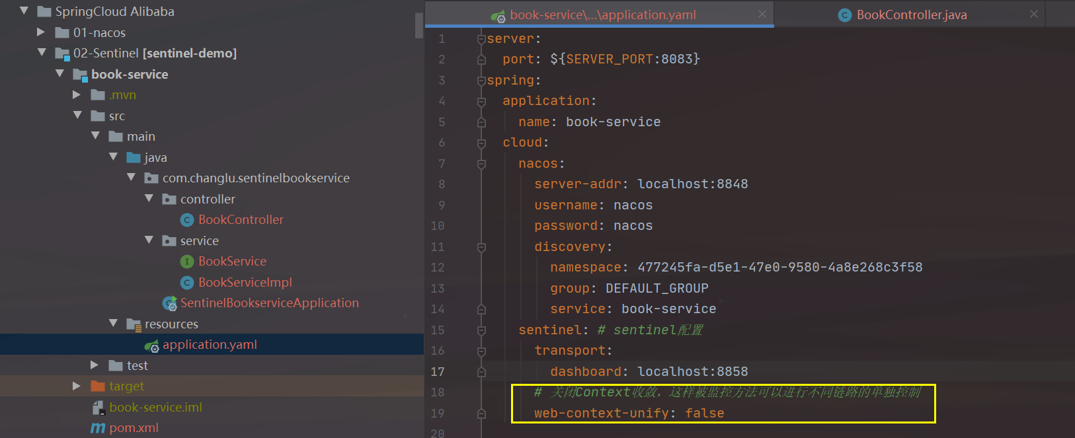Click the BookService interface icon

[187, 262]
